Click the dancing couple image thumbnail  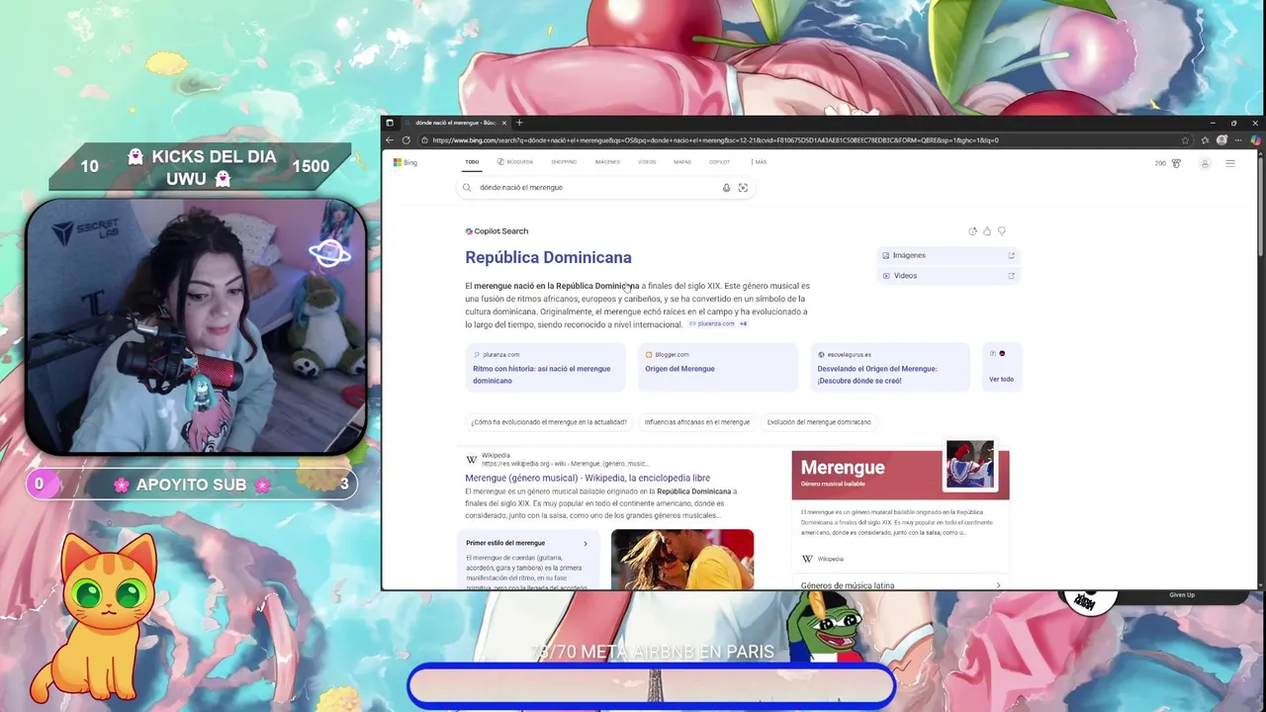682,559
